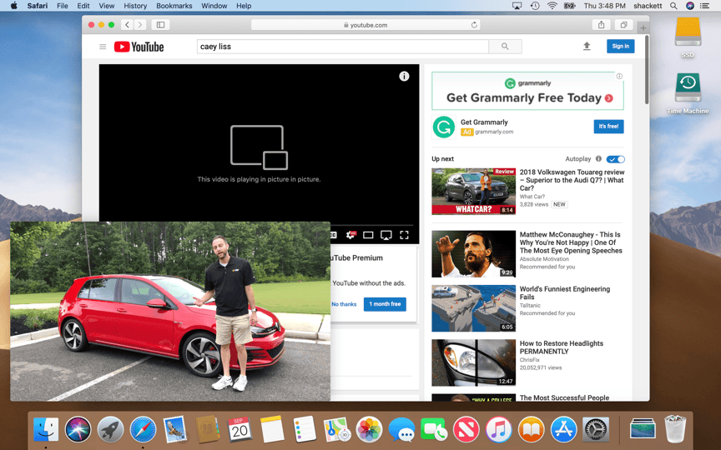Open the File menu
This screenshot has width=721, height=450.
point(62,6)
